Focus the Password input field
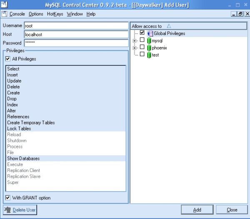Viewport: 250px width, 219px height. coord(76,43)
